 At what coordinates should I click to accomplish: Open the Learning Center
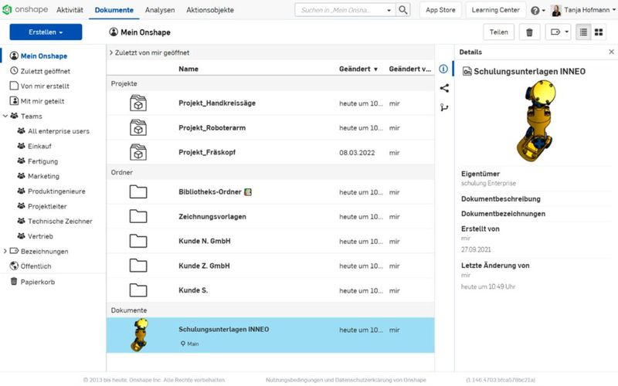point(497,10)
